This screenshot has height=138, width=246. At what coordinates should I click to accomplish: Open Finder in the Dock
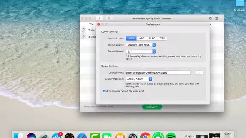click(x=18, y=135)
